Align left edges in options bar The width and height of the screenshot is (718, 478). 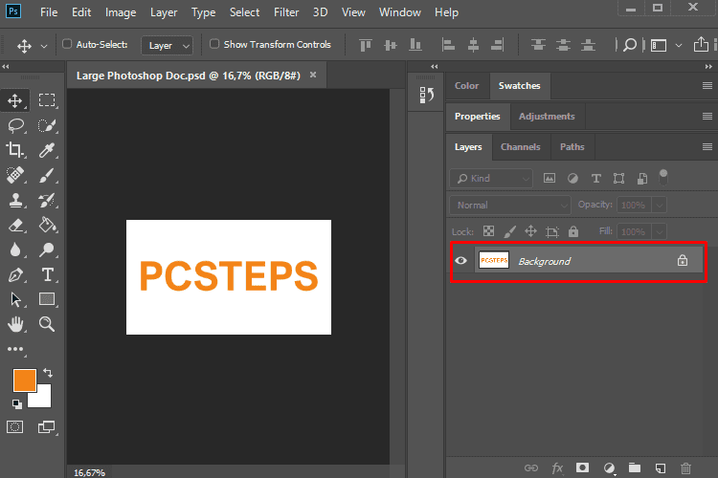pyautogui.click(x=448, y=45)
